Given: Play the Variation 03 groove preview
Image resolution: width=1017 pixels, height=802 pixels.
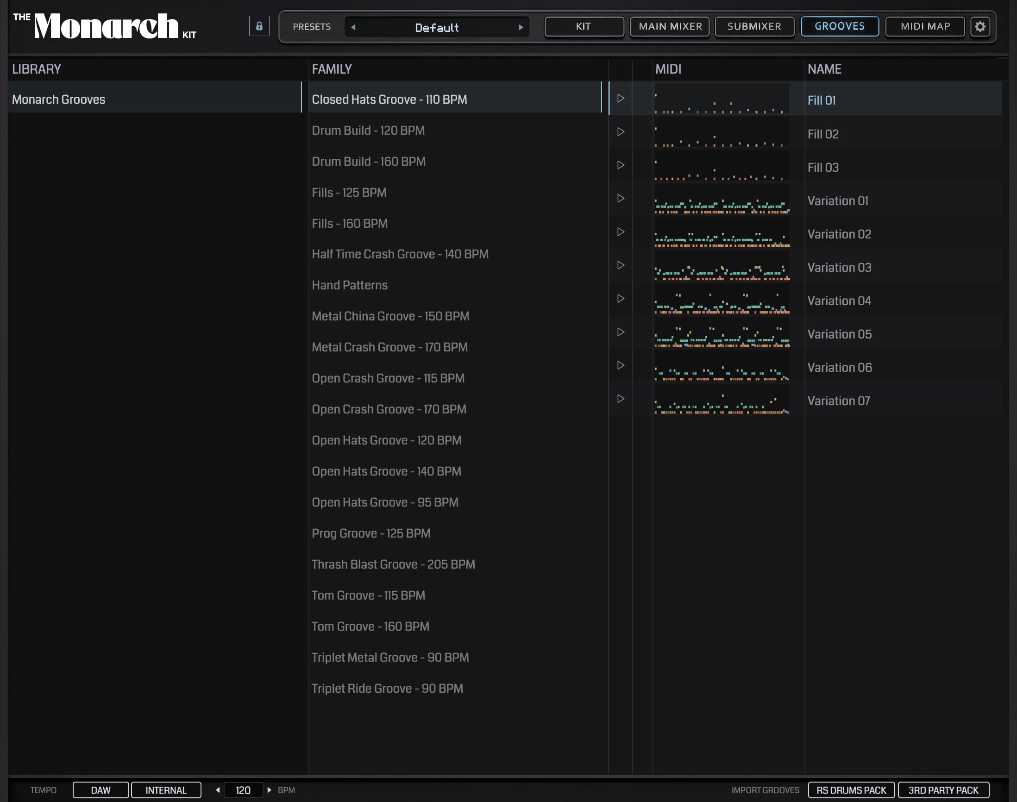Looking at the screenshot, I should 620,265.
